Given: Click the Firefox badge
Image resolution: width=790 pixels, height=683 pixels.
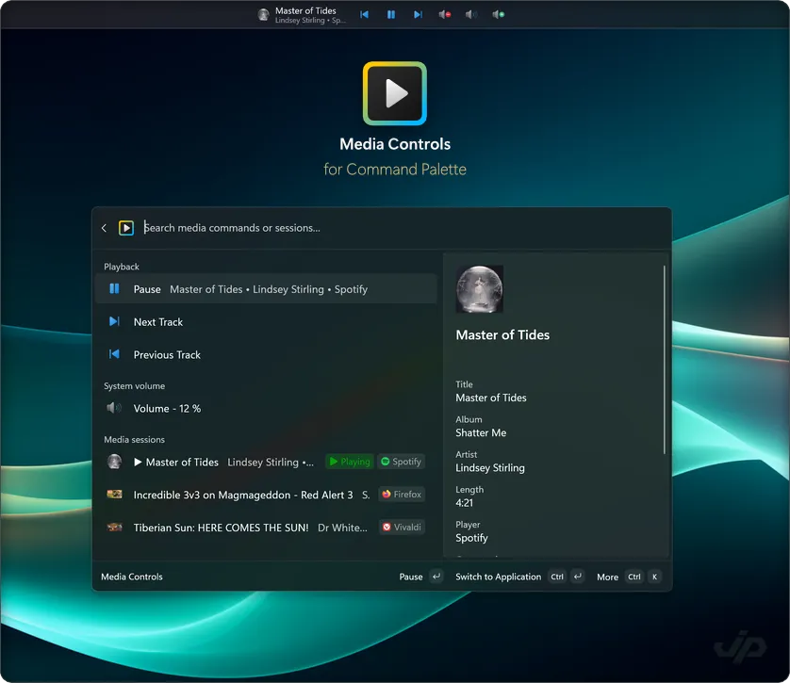Looking at the screenshot, I should click(x=402, y=495).
